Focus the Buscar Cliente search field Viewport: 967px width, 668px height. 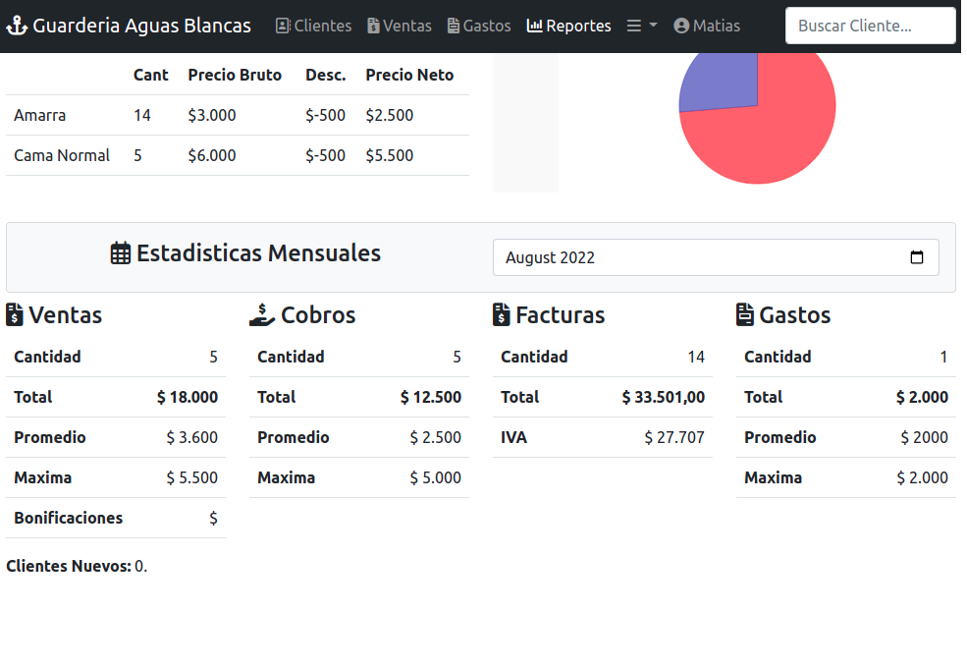[870, 26]
